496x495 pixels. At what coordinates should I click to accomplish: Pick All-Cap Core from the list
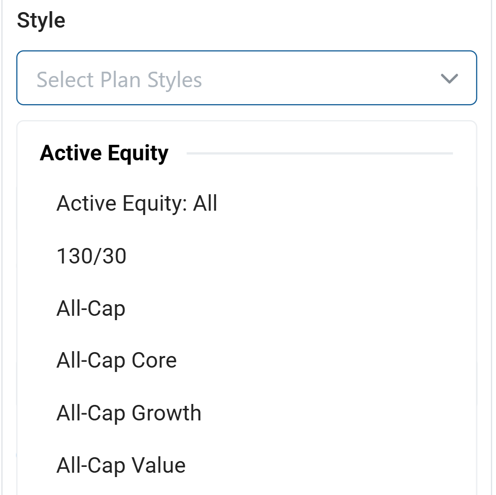pyautogui.click(x=116, y=360)
